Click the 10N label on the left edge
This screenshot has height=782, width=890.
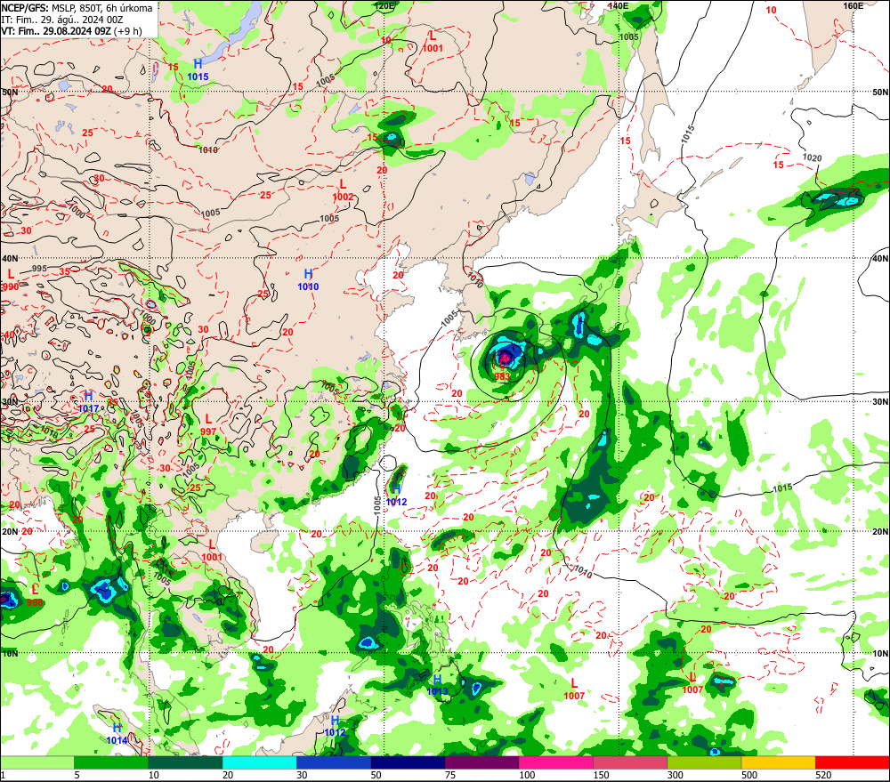point(10,653)
